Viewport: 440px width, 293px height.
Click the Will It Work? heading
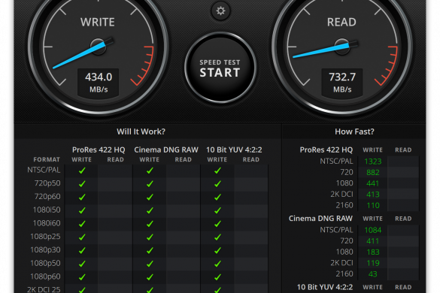[x=141, y=131]
